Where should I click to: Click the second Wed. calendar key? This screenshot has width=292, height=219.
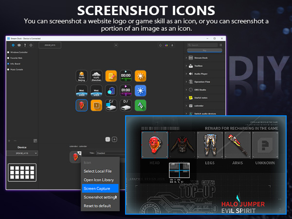pyautogui.click(x=96, y=91)
